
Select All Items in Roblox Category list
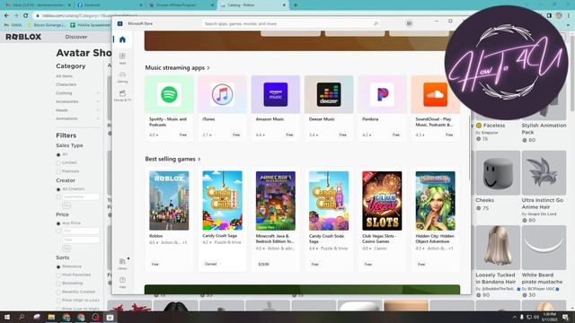coord(64,76)
